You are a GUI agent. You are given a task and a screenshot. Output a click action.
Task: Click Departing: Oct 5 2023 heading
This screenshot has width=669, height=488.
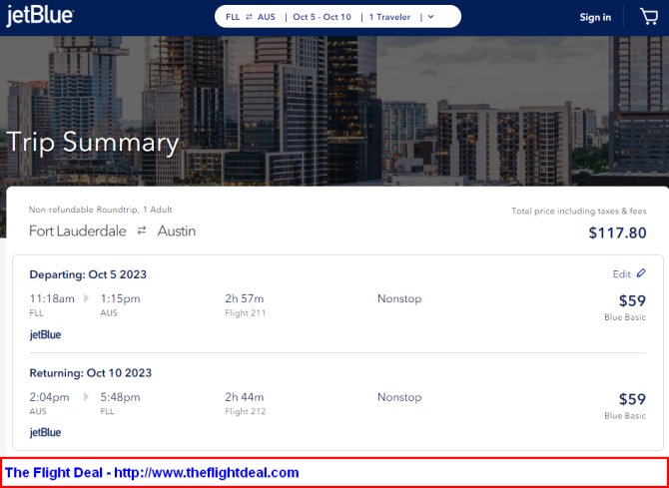pyautogui.click(x=88, y=274)
